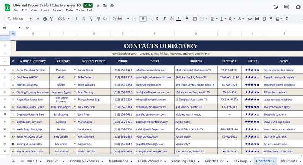Click the XLSX file format badge
This screenshot has height=165, width=303.
click(88, 5)
